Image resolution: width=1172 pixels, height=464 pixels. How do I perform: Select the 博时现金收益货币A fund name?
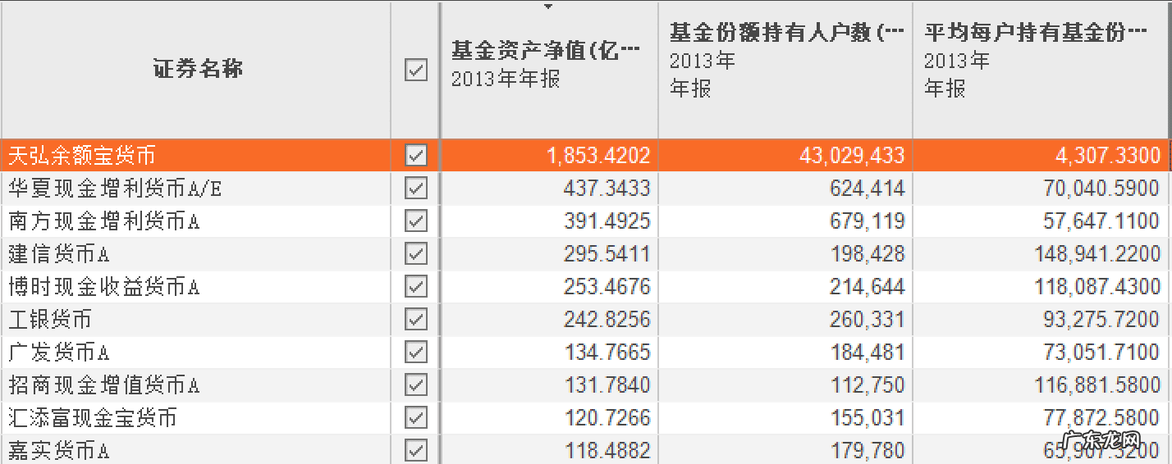tap(104, 287)
